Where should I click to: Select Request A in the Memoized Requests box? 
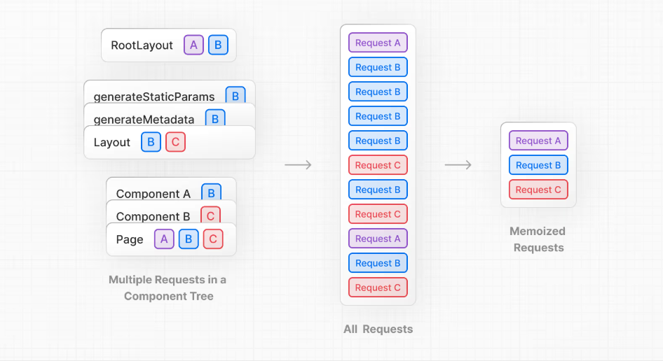coord(538,141)
